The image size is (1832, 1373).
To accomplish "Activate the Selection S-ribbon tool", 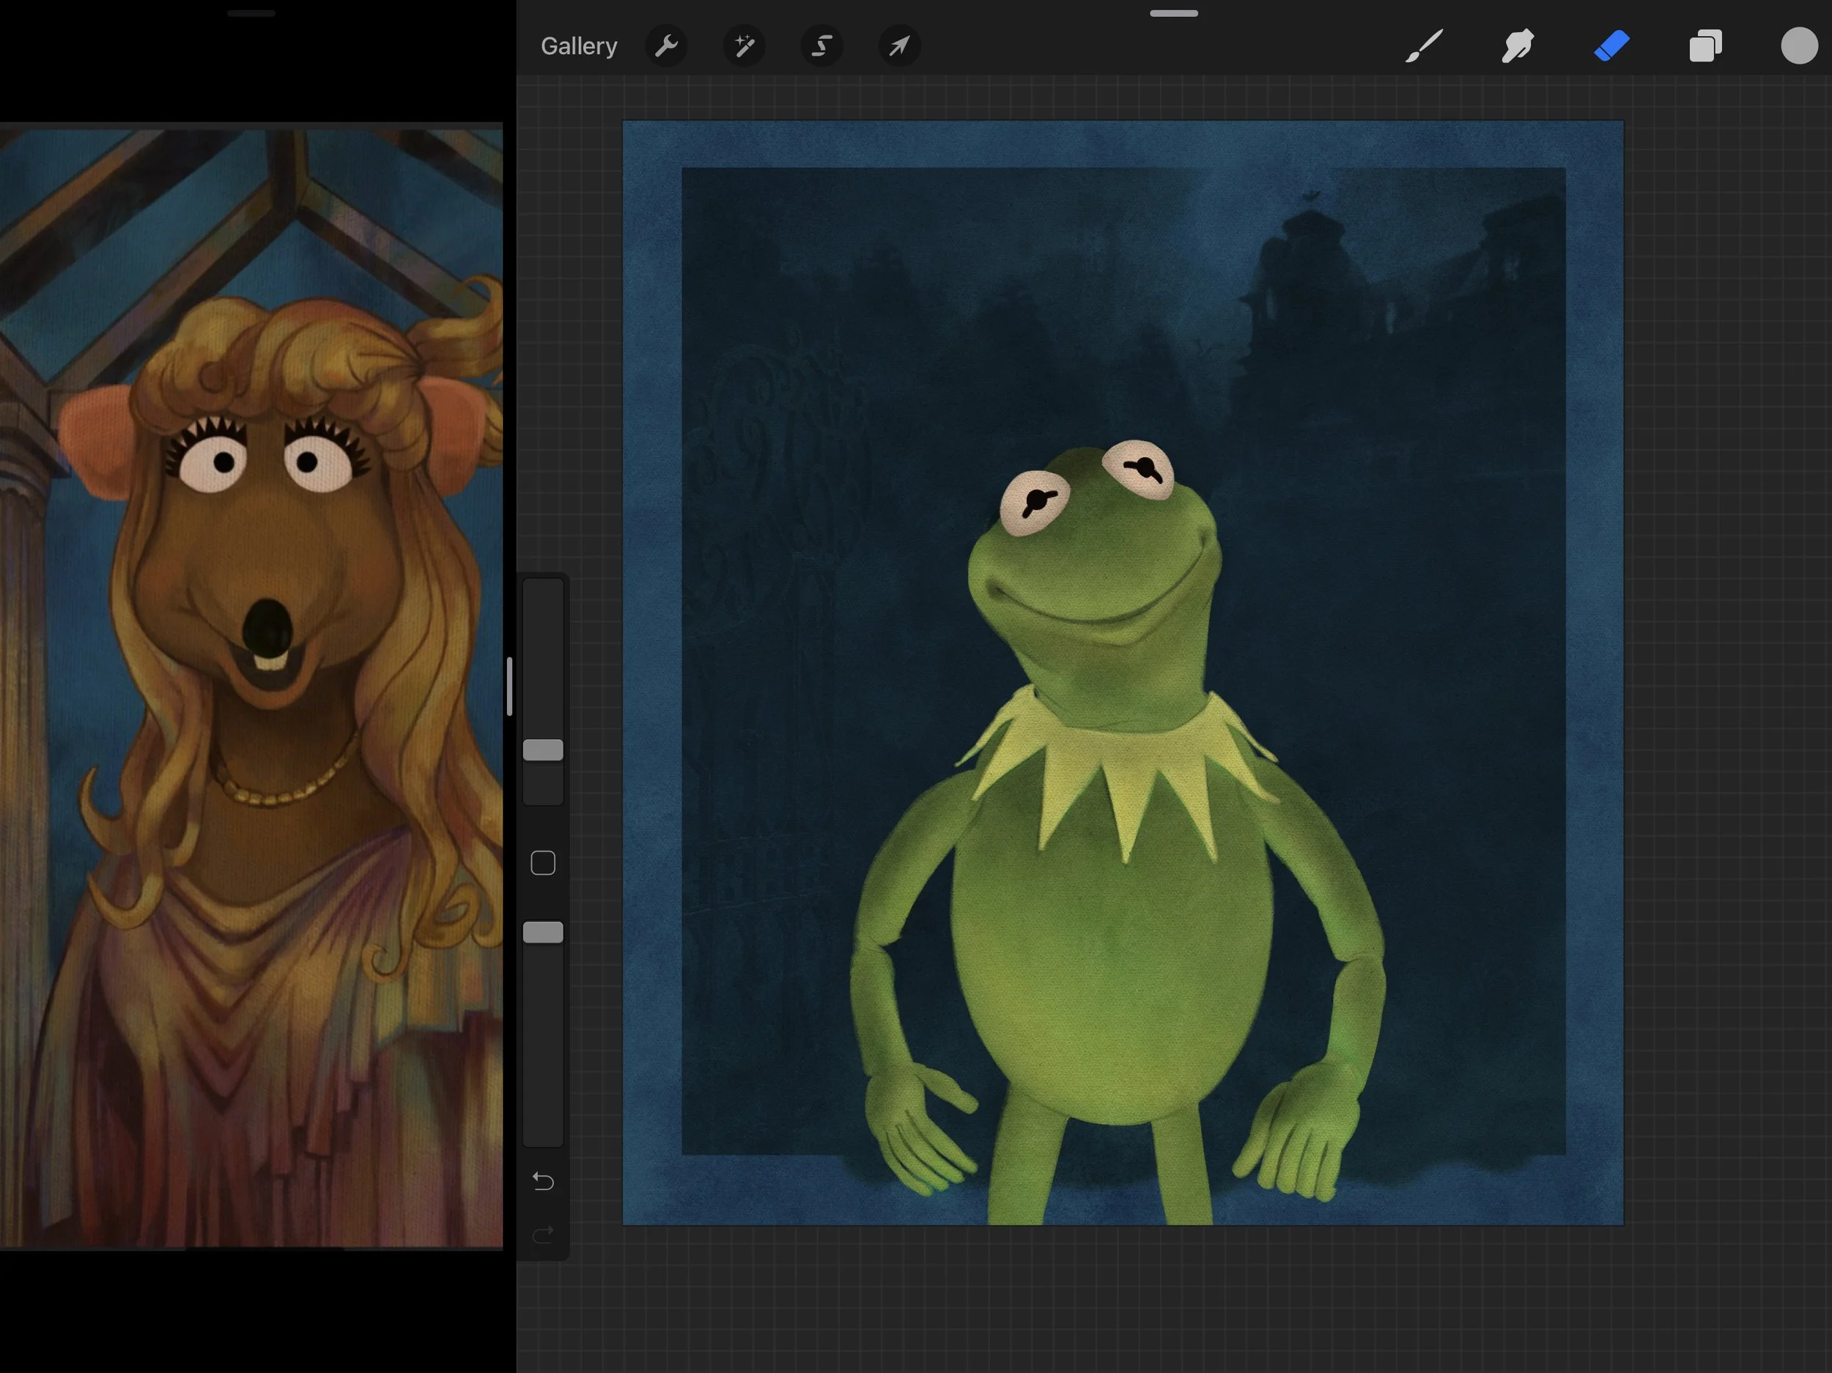I will pyautogui.click(x=821, y=45).
